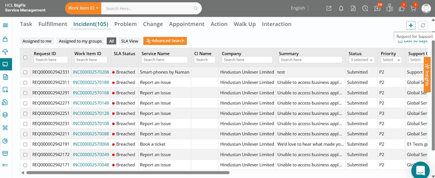
Task: Click the horizontal scrollbar below the table
Action: pyautogui.click(x=128, y=172)
